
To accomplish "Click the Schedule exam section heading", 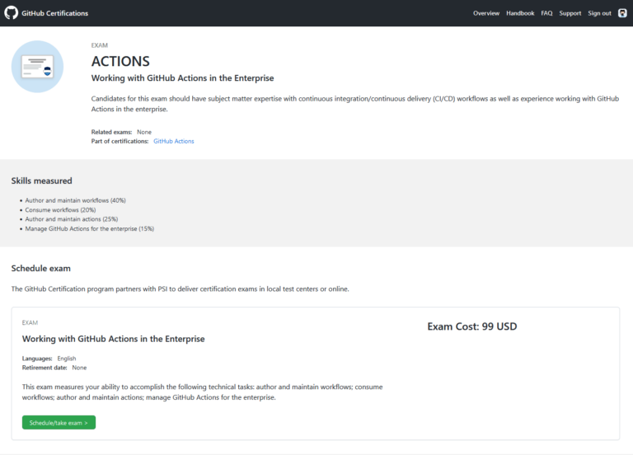I will 40,269.
